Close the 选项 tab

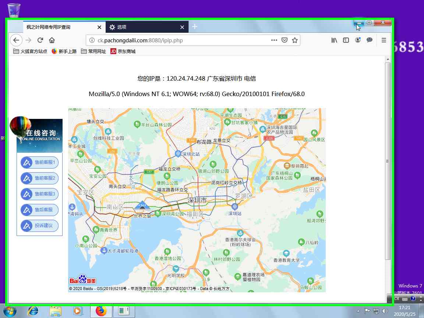pos(182,27)
